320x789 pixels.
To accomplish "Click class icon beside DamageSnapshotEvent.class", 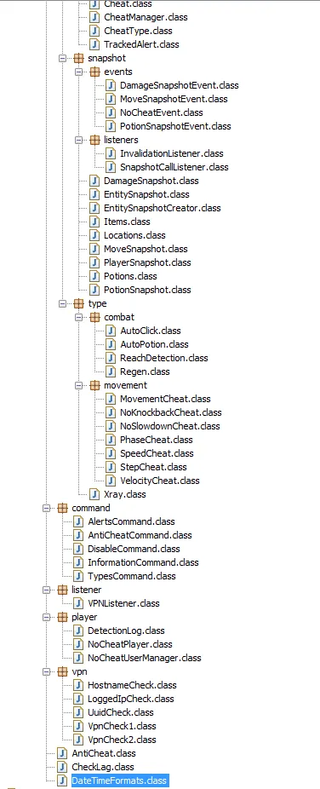I will click(111, 85).
